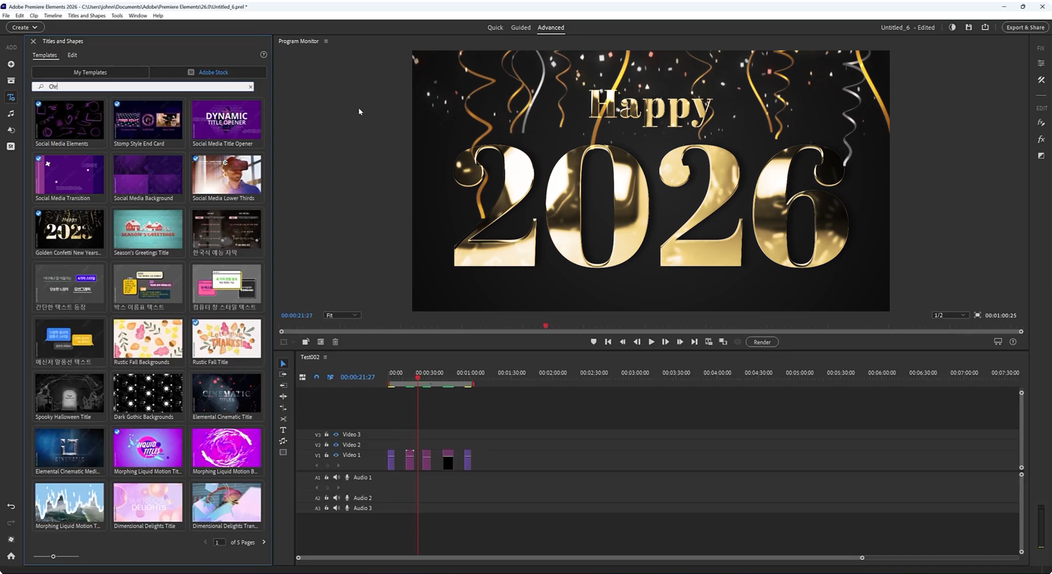Open the Effects fx panel icon
This screenshot has width=1052, height=574.
click(1041, 139)
